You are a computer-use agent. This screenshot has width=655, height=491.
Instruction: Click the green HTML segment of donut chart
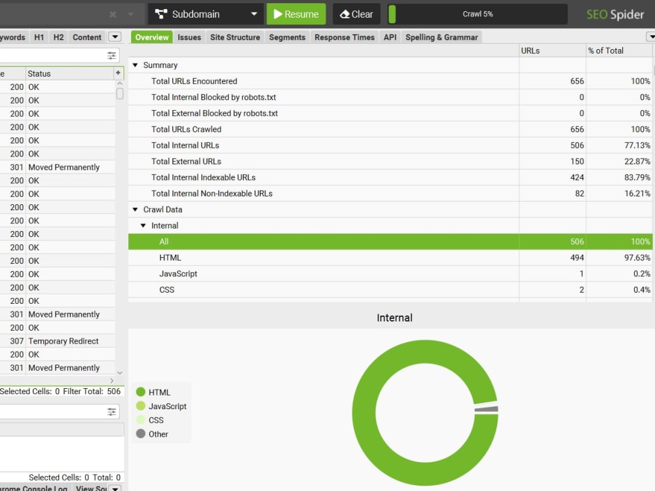364,413
